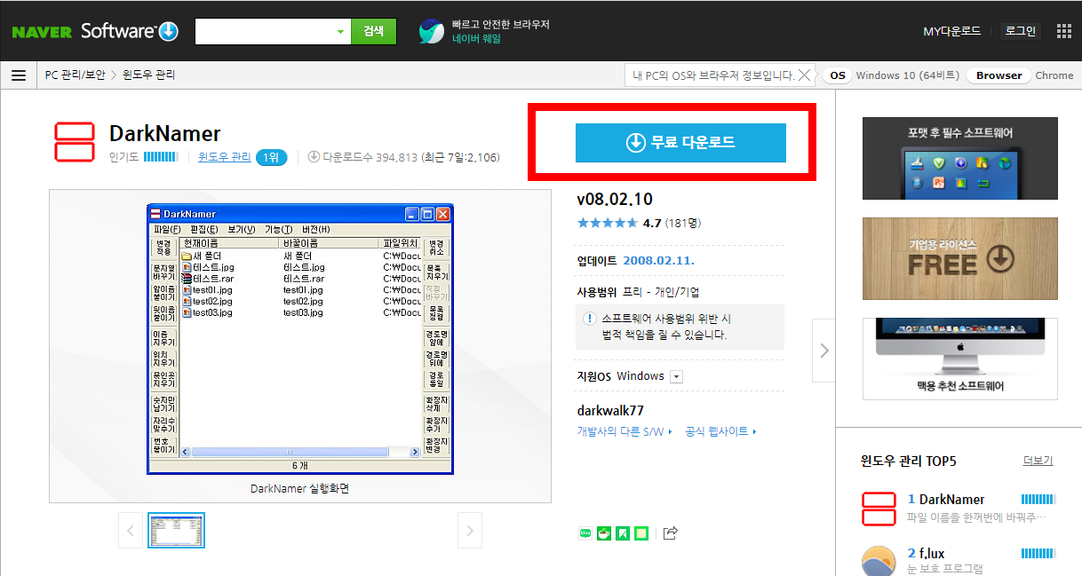Go to PC 관리/보안 breadcrumb
This screenshot has width=1082, height=576.
pos(75,75)
